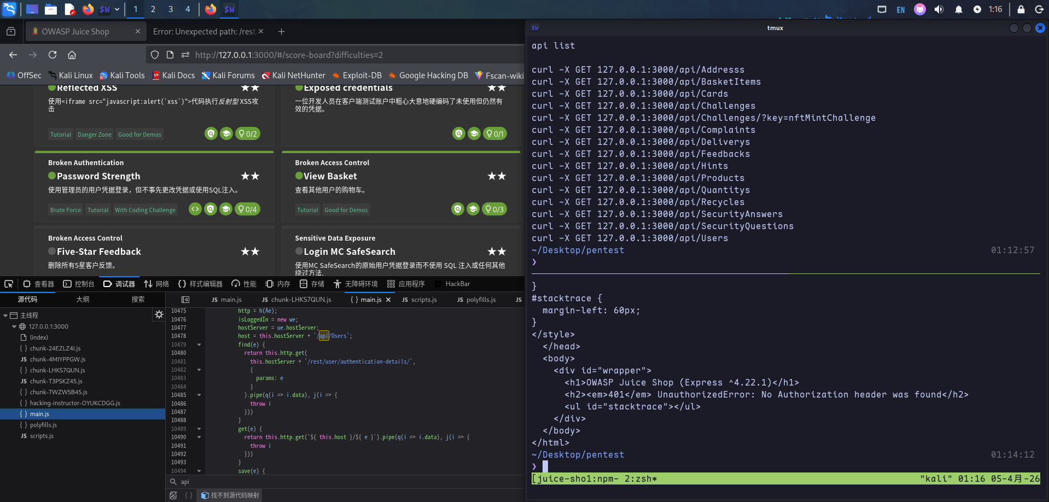Click the Brute Force tag on Password Strength
1049x502 pixels.
tap(66, 210)
